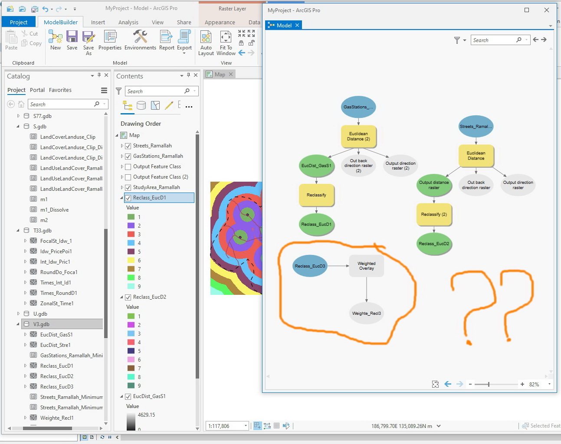
Task: Open the map scale dropdown
Action: [x=246, y=426]
